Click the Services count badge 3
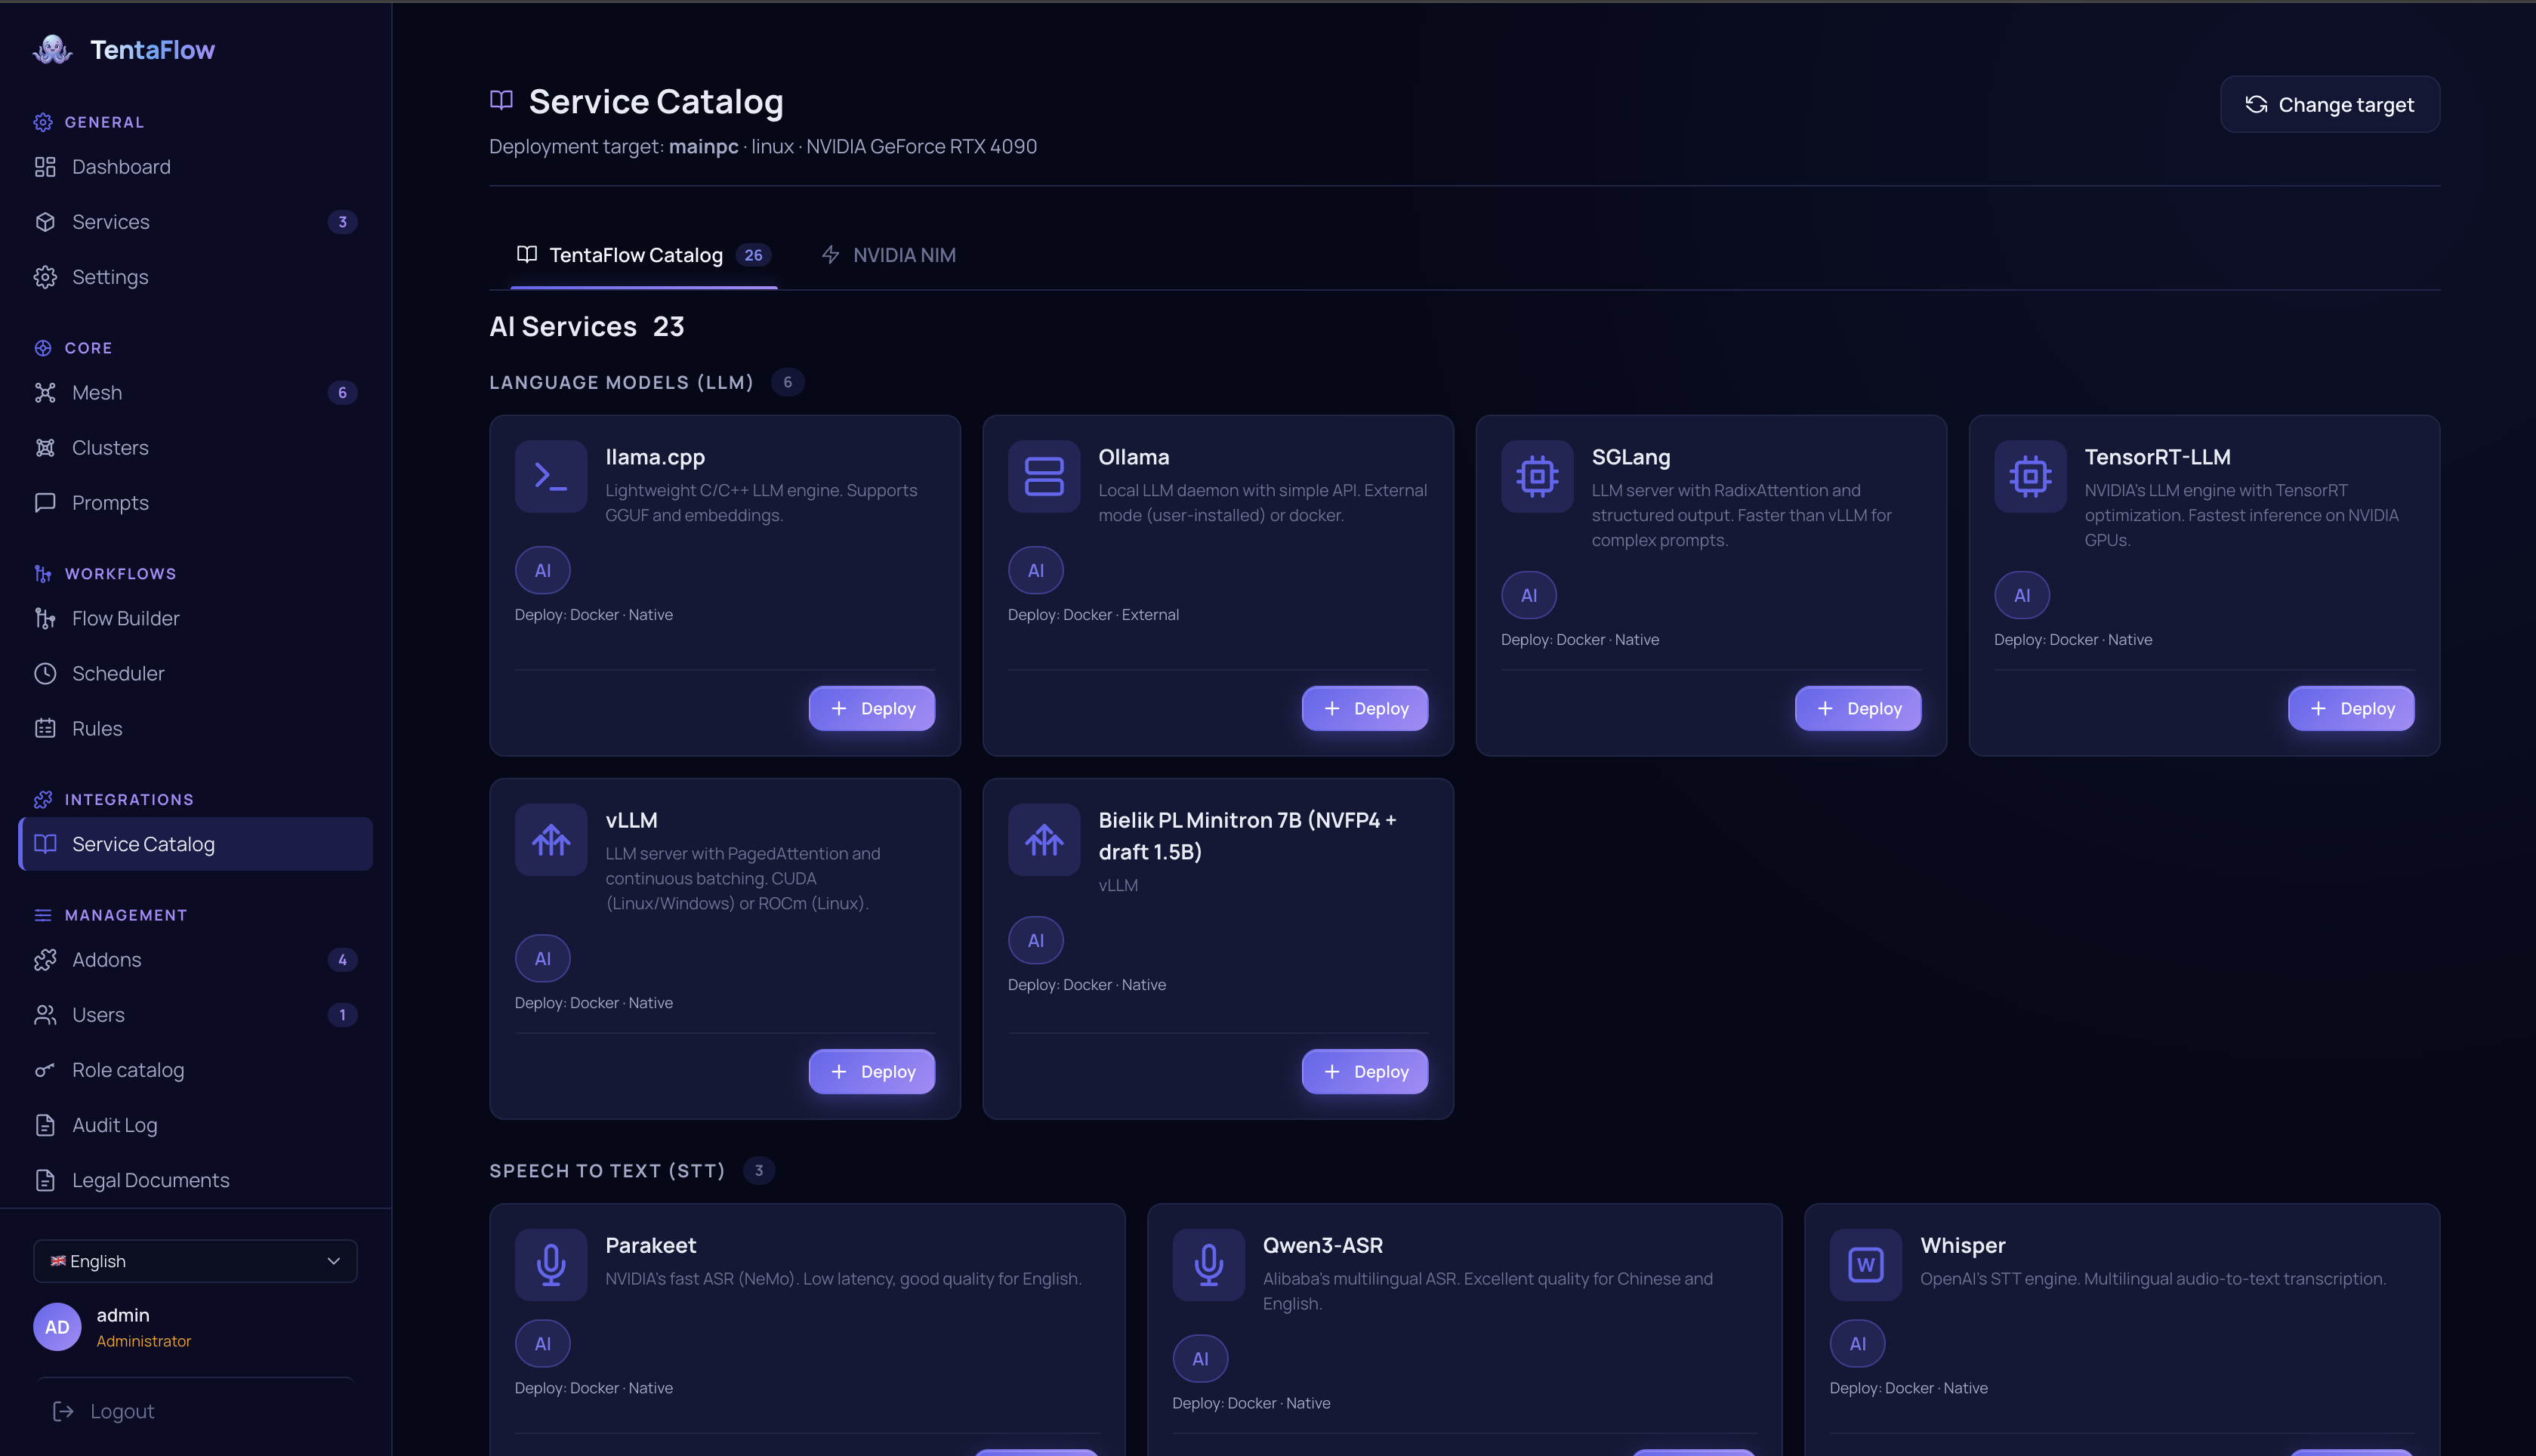The width and height of the screenshot is (2536, 1456). [342, 222]
